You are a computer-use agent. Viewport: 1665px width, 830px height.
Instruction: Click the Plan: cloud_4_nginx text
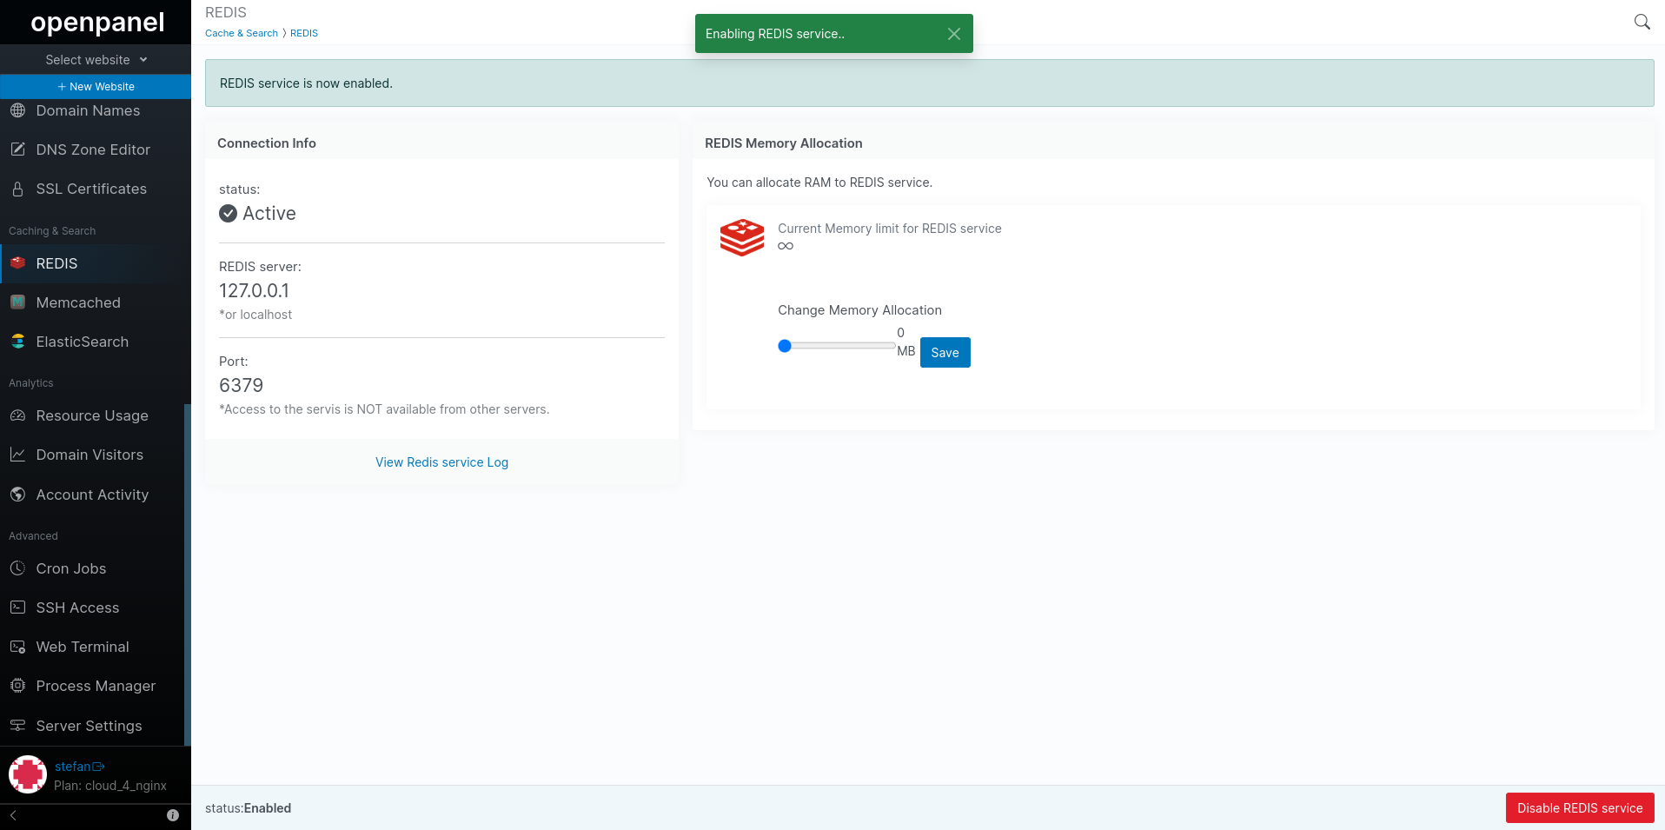tap(110, 786)
